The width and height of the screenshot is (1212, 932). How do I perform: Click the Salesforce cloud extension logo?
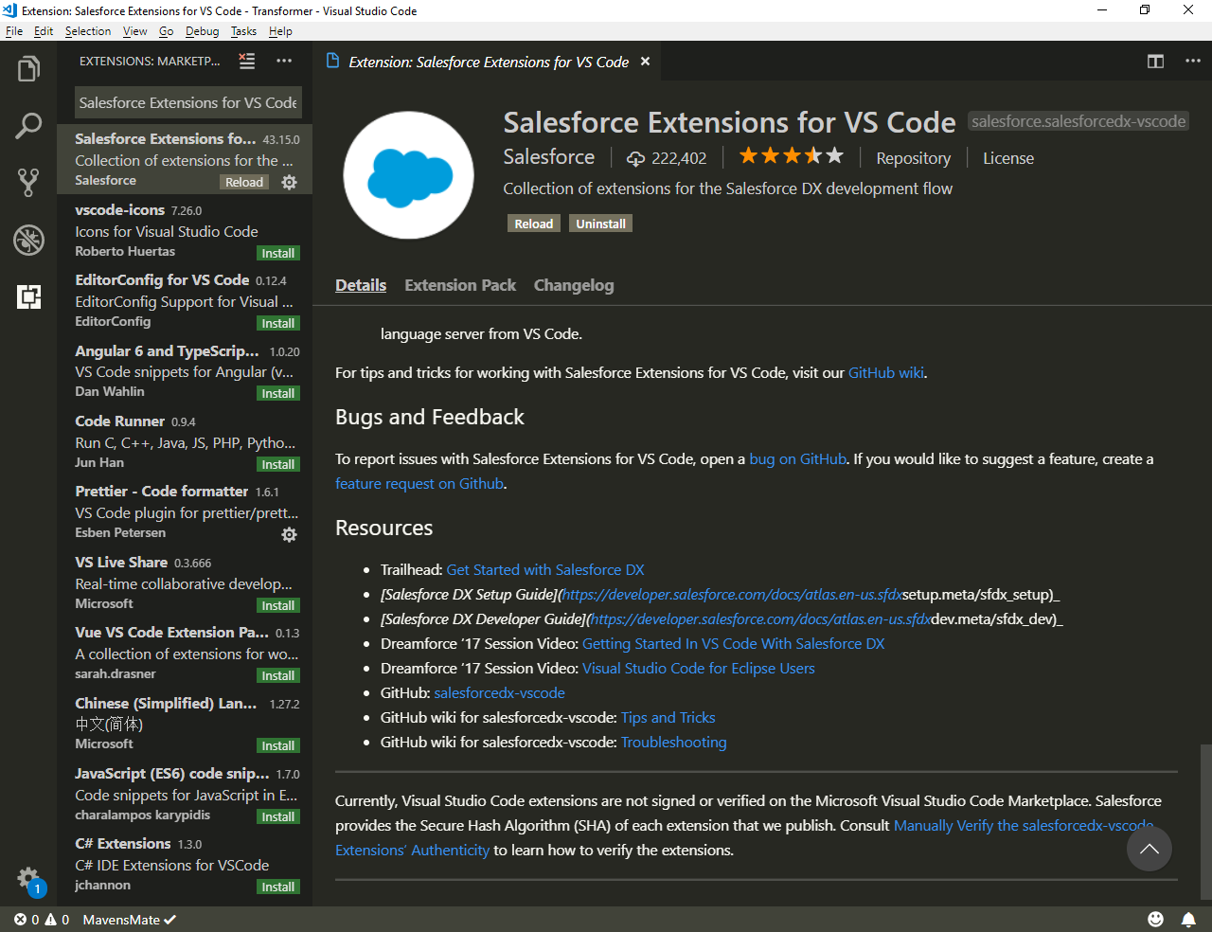408,174
